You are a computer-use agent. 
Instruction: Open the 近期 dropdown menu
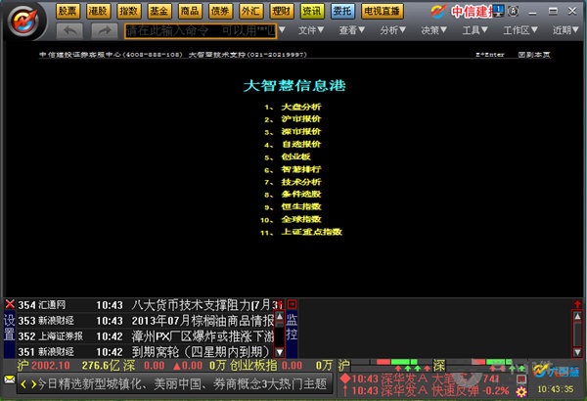click(565, 30)
